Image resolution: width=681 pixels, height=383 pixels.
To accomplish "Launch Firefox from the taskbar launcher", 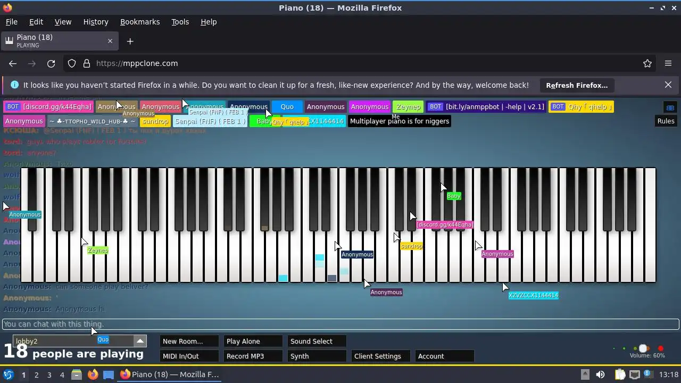I will tap(93, 374).
